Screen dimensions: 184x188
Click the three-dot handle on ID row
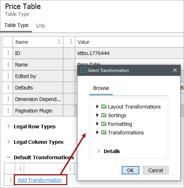coord(8,53)
